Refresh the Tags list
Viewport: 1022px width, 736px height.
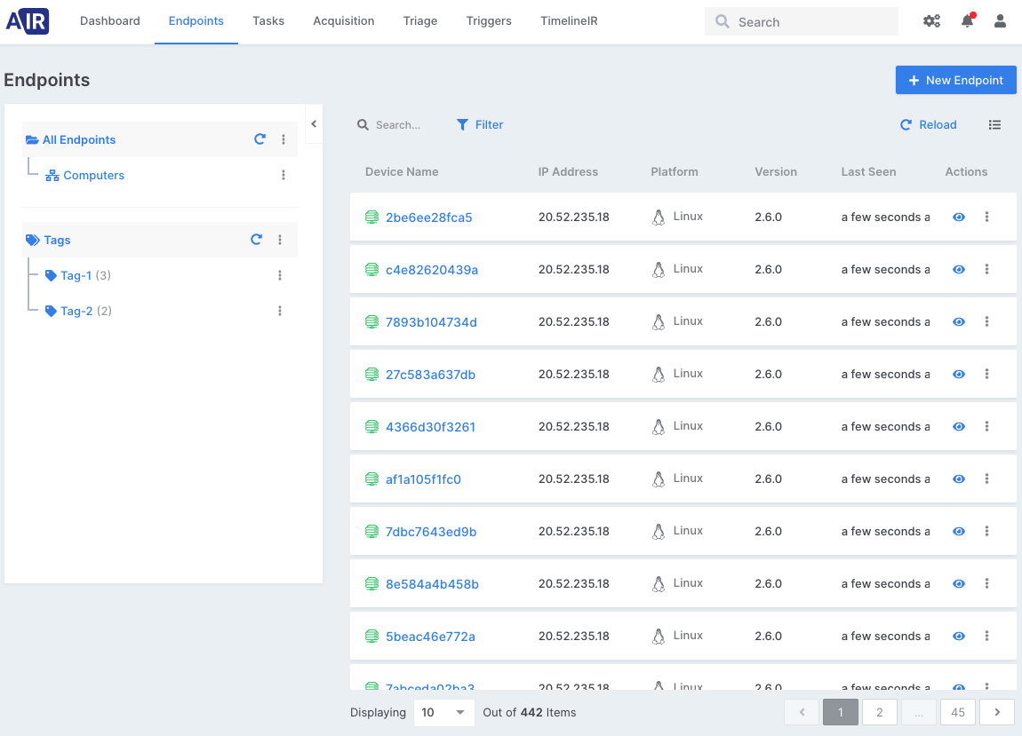point(256,240)
